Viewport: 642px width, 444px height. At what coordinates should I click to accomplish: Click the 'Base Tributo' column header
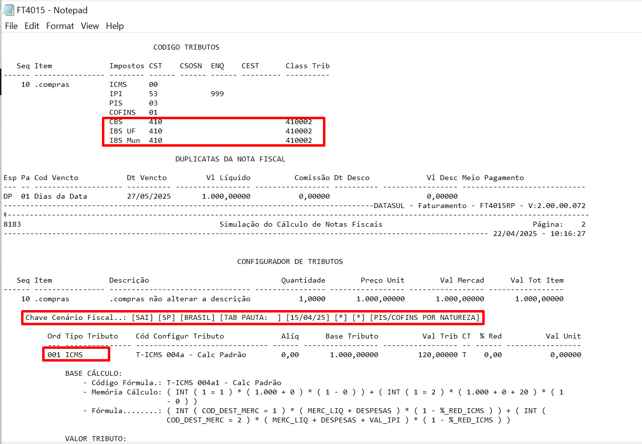tap(352, 336)
